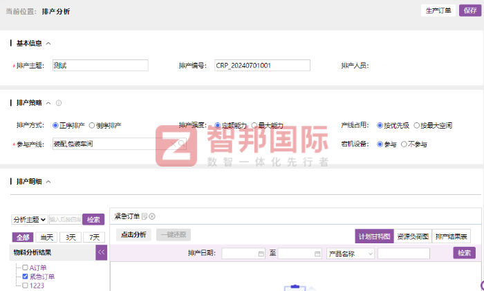
Task: Open the 产品名称 dropdown
Action: [350, 254]
